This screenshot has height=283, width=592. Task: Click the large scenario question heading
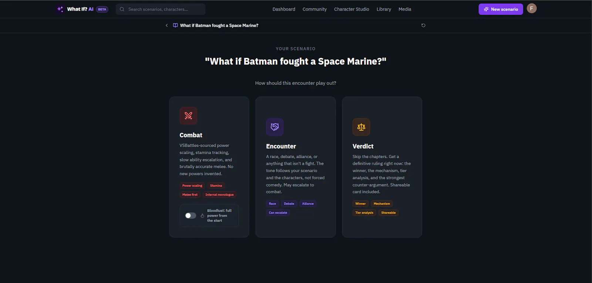click(296, 61)
